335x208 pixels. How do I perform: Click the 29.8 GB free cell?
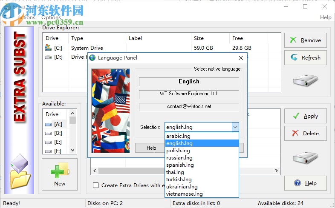pos(242,48)
